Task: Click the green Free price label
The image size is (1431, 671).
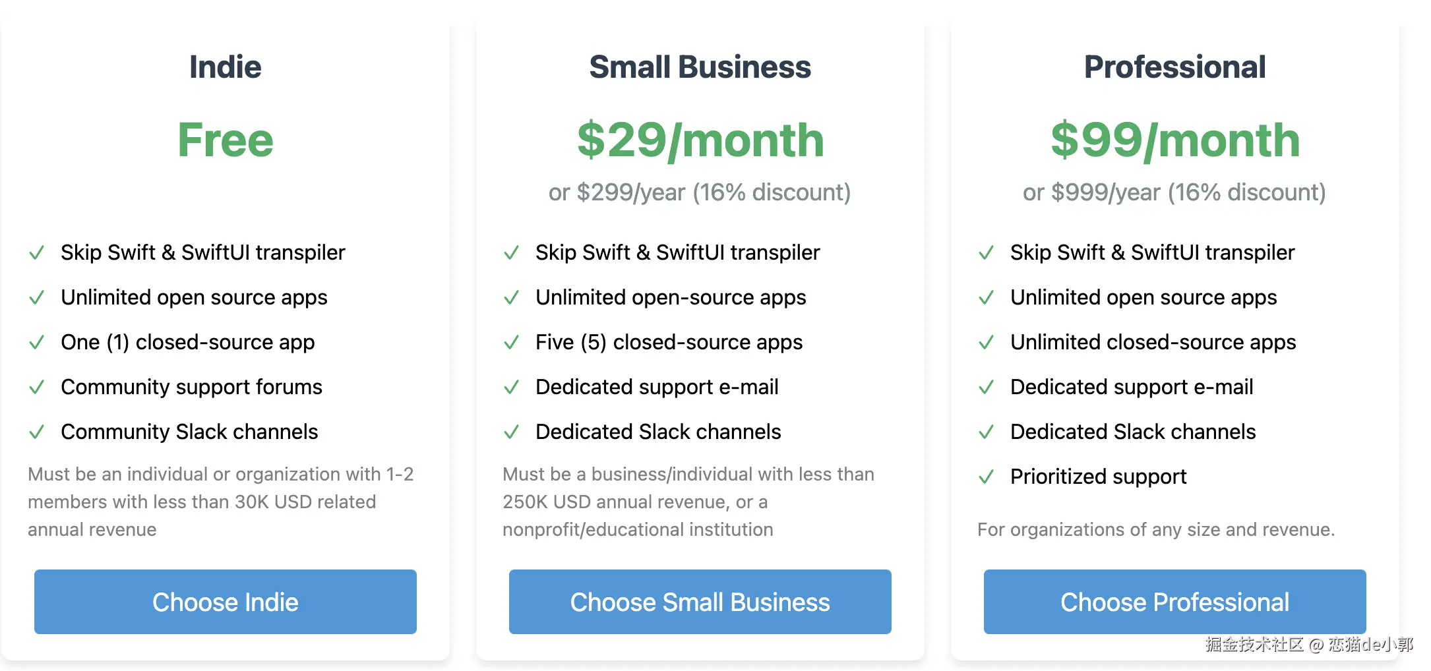Action: point(225,140)
